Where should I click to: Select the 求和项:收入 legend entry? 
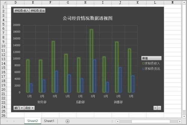tap(151, 63)
